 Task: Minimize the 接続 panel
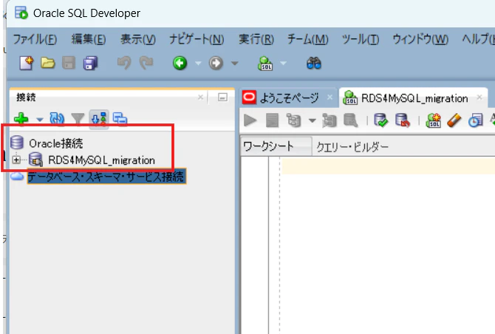point(222,98)
